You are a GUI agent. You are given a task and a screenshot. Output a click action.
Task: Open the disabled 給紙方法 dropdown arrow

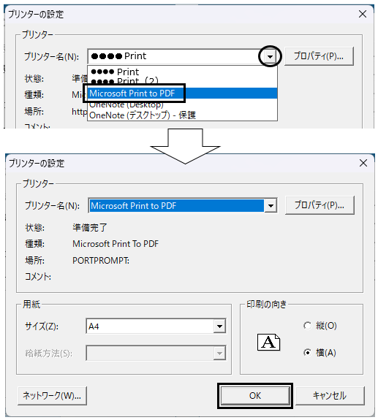click(219, 354)
